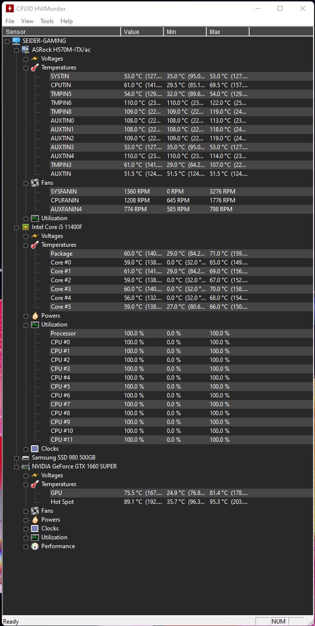Select the Package temperature row

(x=181, y=254)
